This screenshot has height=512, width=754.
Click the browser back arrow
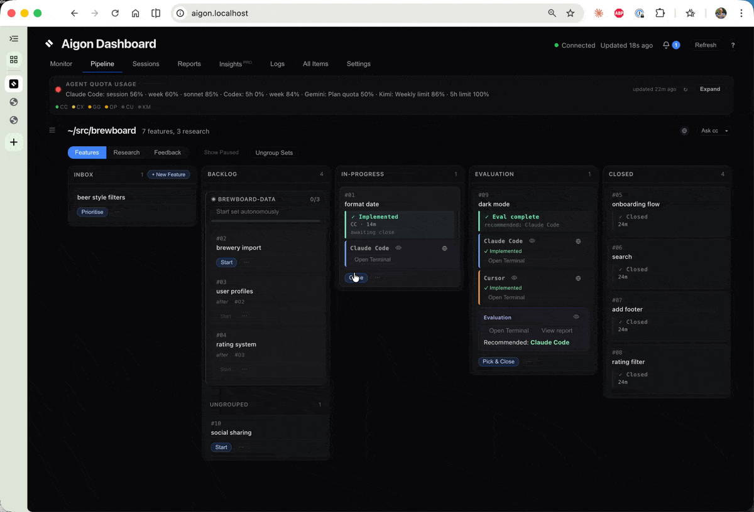coord(75,13)
